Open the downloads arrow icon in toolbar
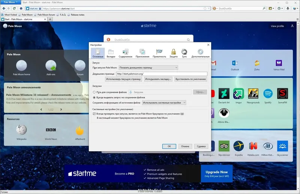Image resolution: width=300 pixels, height=194 pixels. click(288, 8)
